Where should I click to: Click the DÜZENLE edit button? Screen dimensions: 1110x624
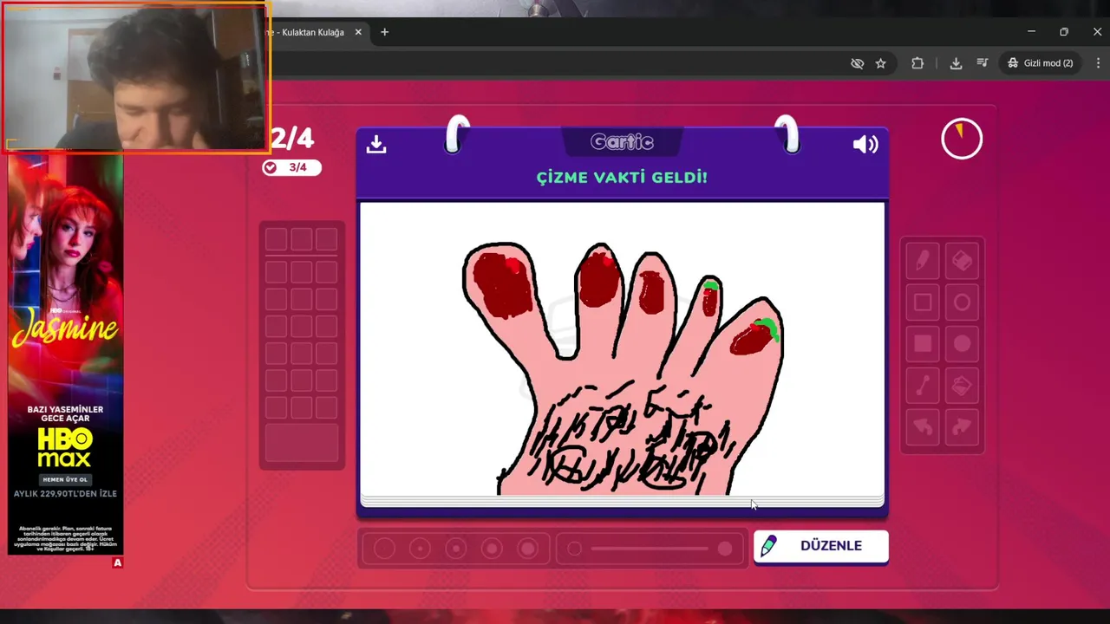coord(820,546)
